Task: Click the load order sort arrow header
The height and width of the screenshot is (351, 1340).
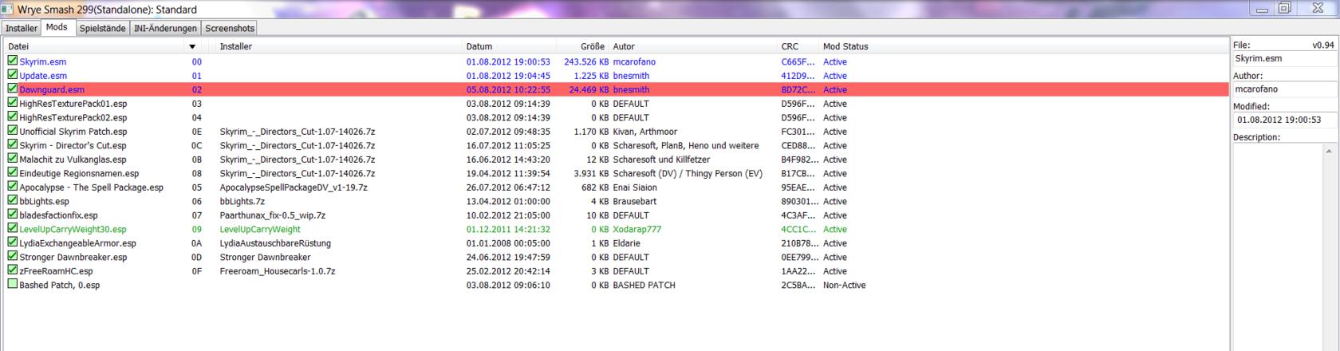Action: [x=192, y=46]
